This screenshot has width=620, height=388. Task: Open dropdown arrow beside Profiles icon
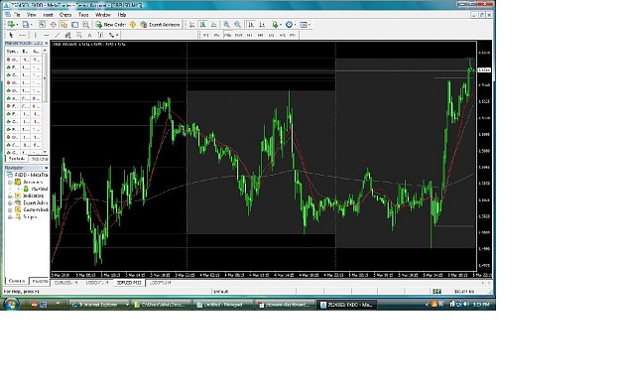[x=31, y=25]
